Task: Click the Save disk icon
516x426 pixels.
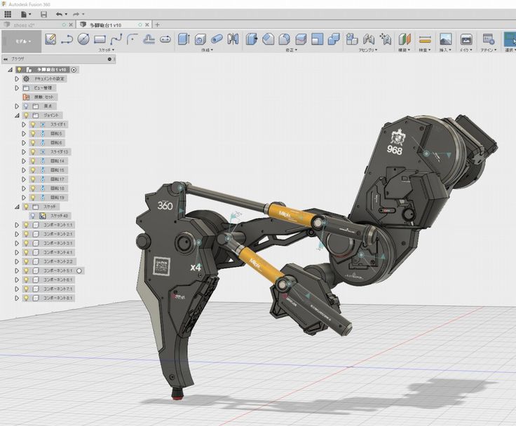Action: point(43,14)
